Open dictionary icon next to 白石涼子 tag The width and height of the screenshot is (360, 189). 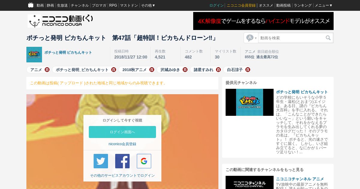coord(248,70)
